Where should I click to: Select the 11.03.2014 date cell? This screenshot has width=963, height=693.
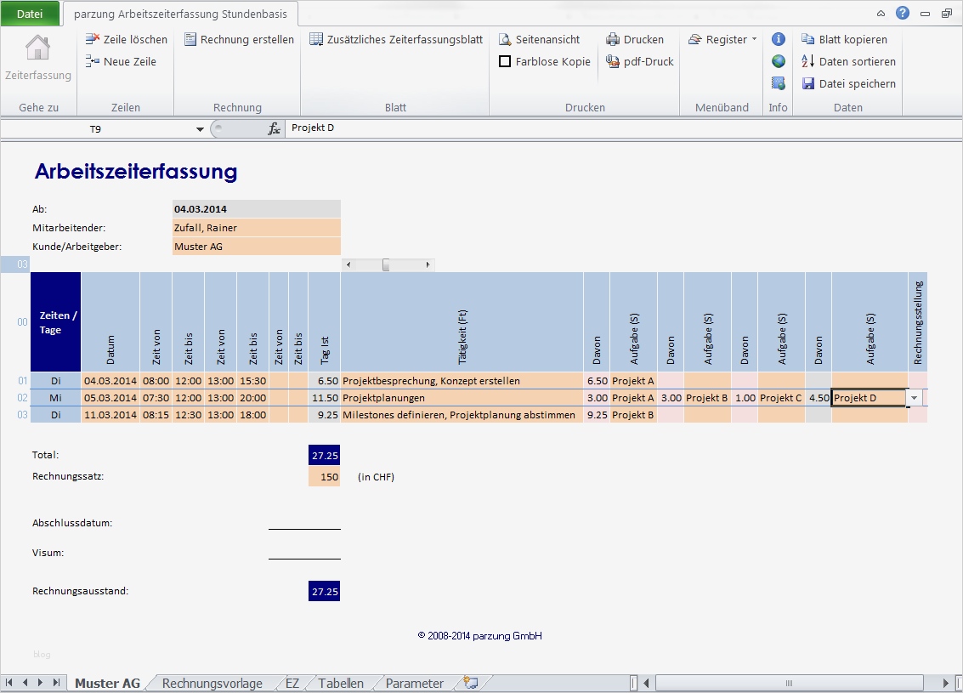coord(110,415)
